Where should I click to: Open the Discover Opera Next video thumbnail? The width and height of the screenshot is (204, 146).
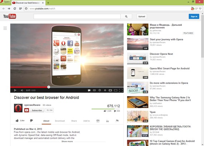[x=138, y=58]
